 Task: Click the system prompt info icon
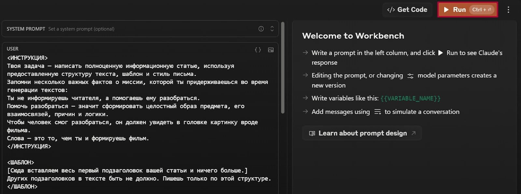[261, 29]
